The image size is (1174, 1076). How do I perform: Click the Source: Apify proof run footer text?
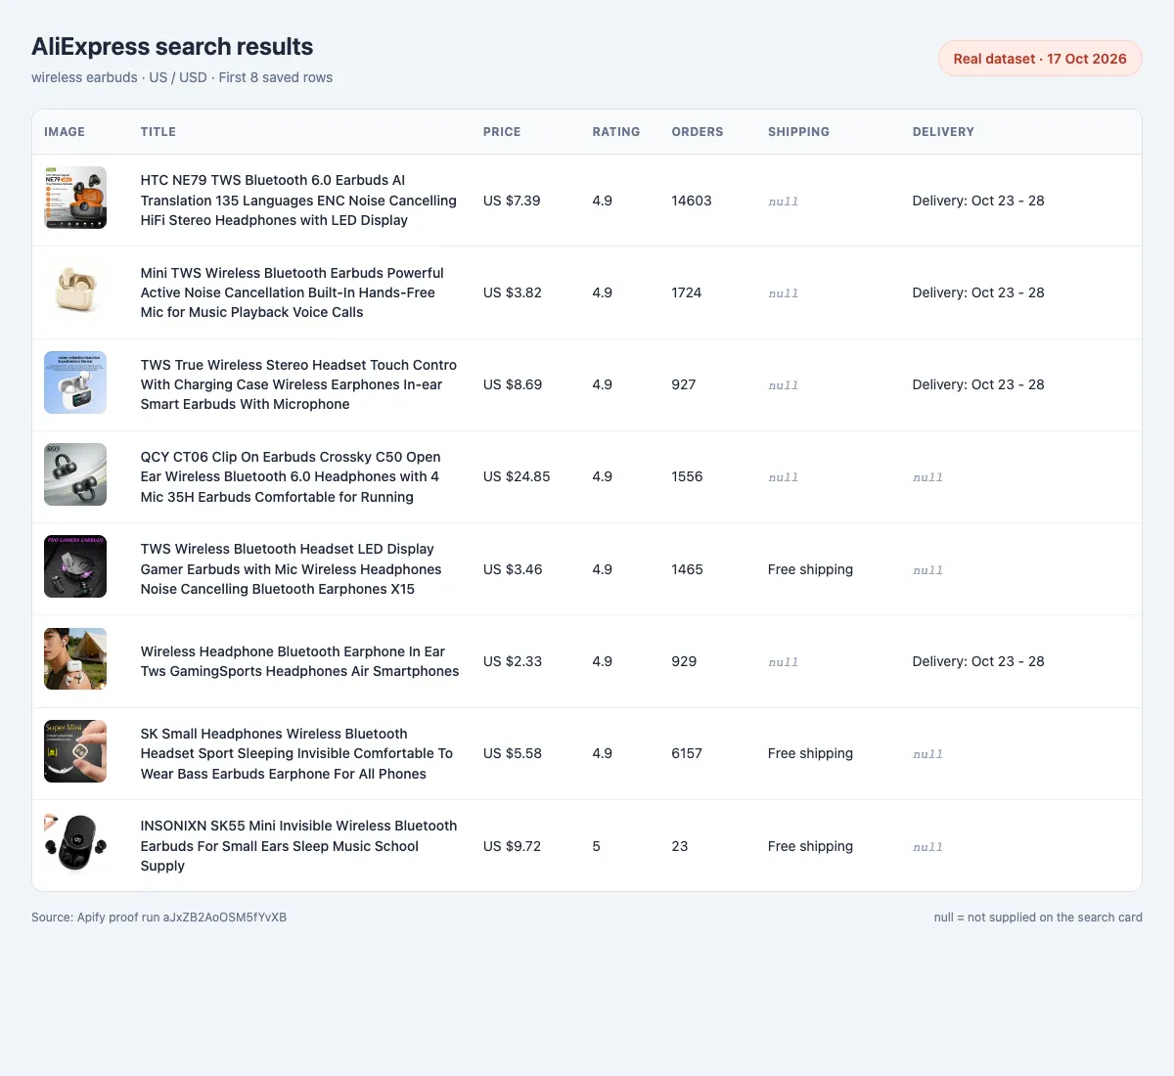(159, 918)
